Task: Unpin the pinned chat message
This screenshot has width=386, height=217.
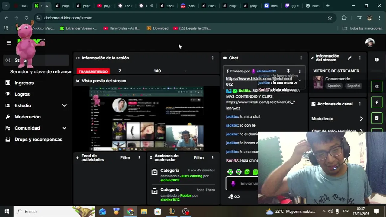Action: (288, 71)
